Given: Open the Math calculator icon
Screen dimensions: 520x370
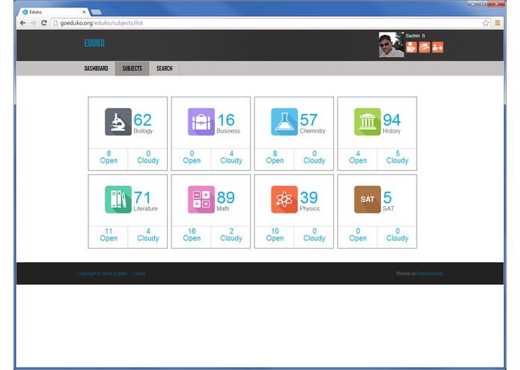Looking at the screenshot, I should click(x=201, y=199).
